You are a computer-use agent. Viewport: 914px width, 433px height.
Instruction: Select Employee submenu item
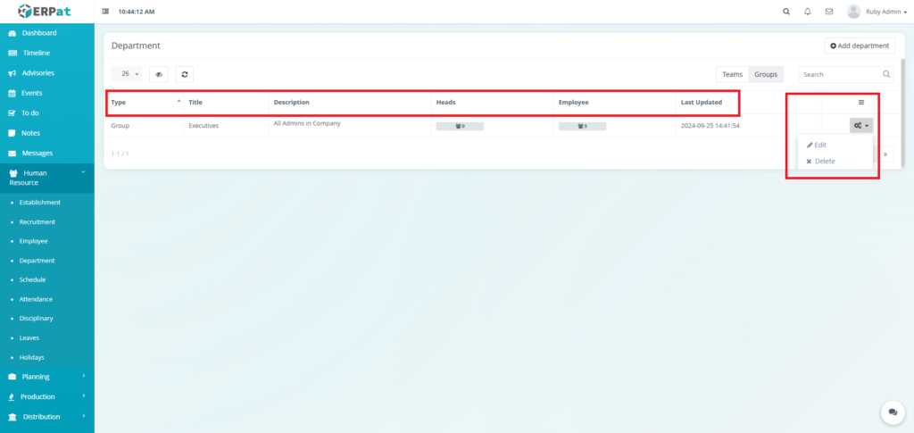(33, 241)
